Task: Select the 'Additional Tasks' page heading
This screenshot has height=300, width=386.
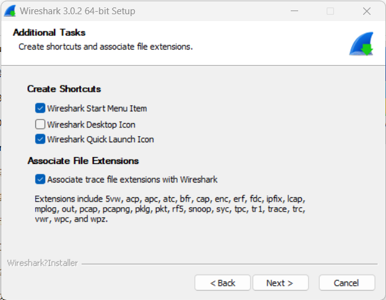Action: point(49,32)
